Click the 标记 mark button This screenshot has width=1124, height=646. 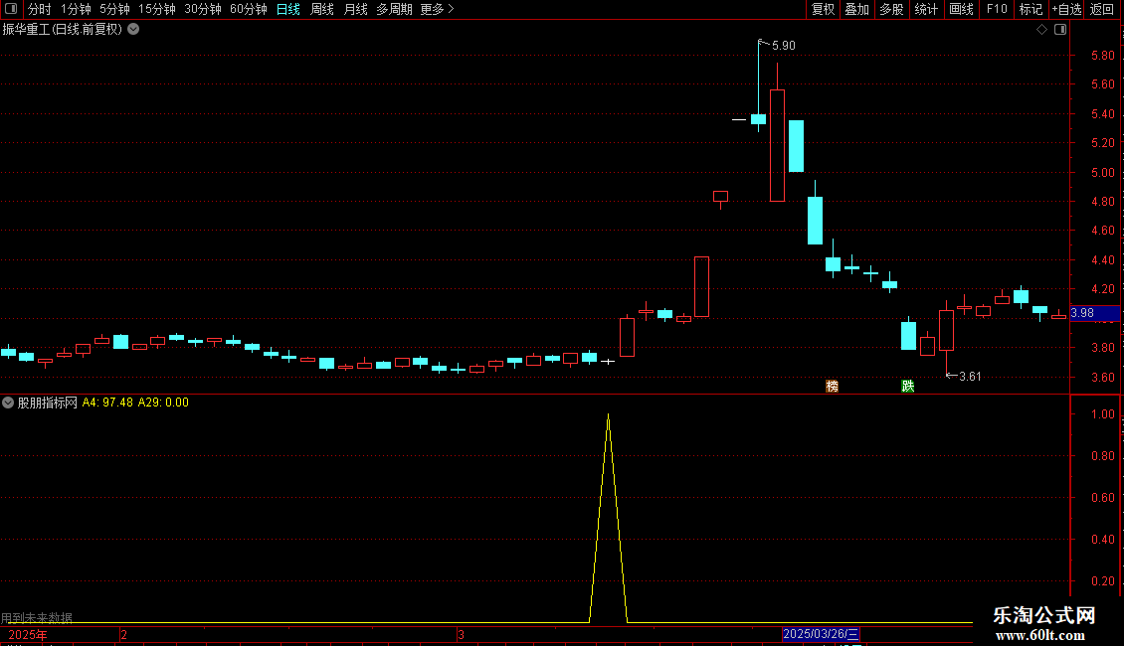[x=1030, y=9]
